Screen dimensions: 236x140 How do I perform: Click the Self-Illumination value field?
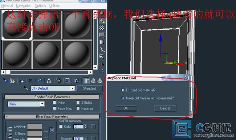point(78,127)
